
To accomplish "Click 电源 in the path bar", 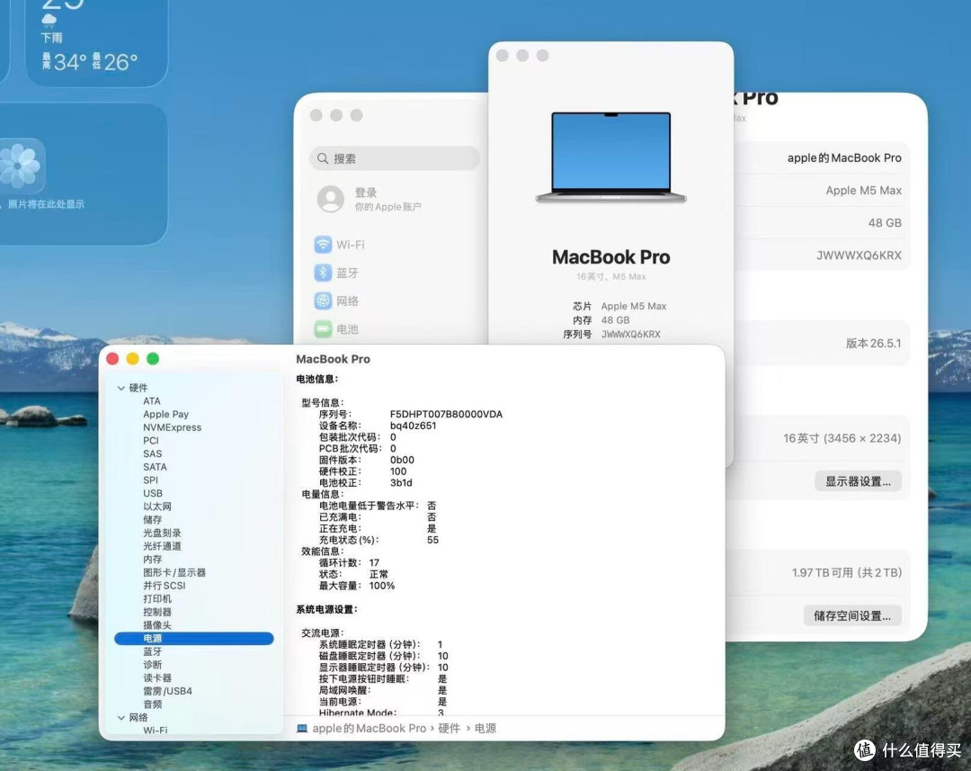I will click(485, 728).
